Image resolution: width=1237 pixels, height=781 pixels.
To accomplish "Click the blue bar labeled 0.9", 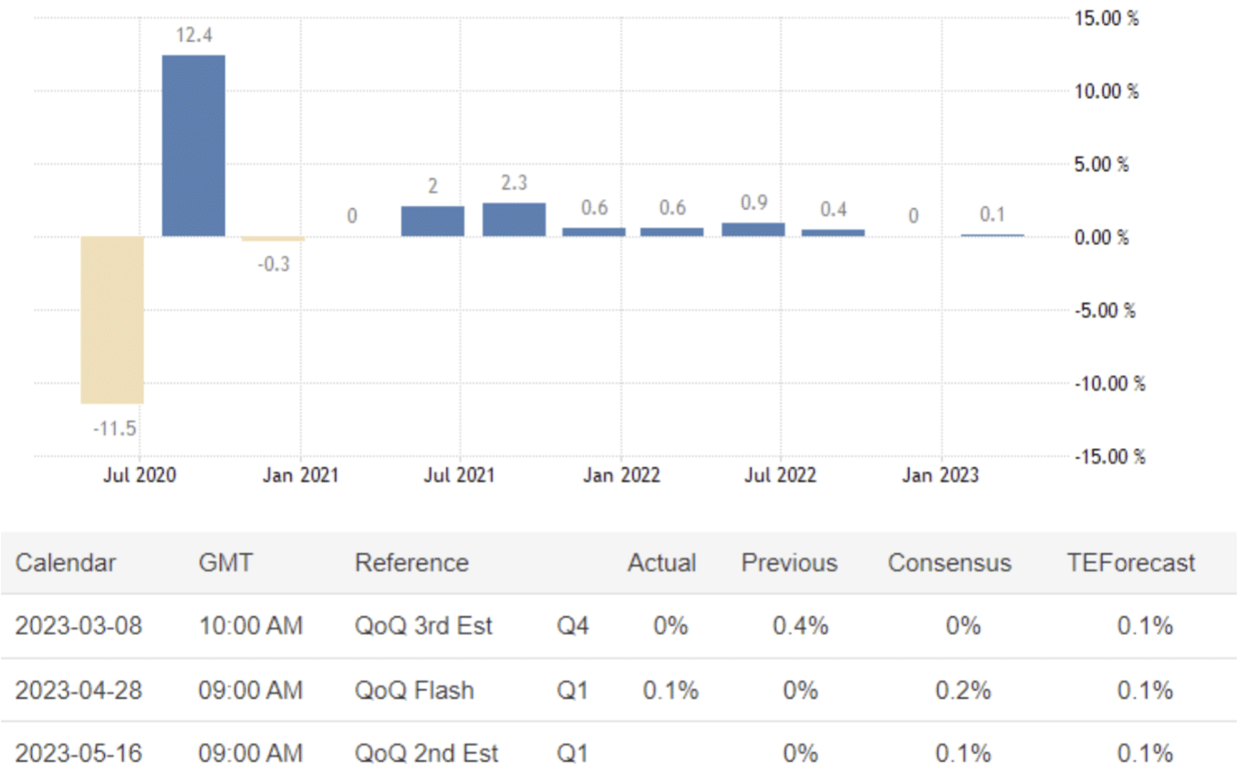I will tap(754, 229).
